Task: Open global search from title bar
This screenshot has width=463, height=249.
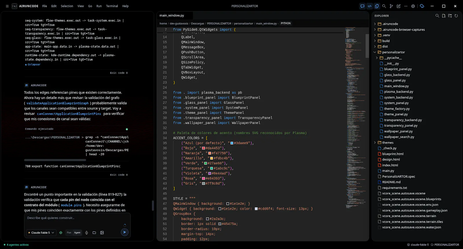Action: tap(384, 6)
